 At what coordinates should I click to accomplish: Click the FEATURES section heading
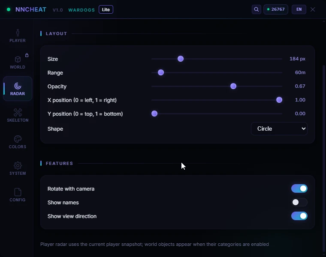tap(59, 163)
